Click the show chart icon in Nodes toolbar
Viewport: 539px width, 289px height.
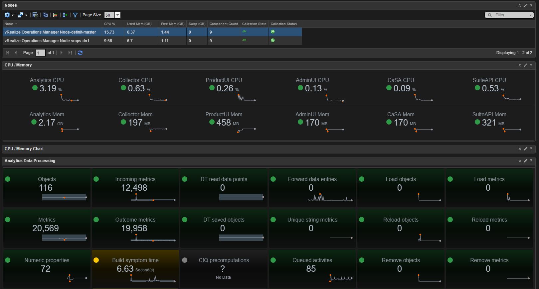click(x=55, y=15)
